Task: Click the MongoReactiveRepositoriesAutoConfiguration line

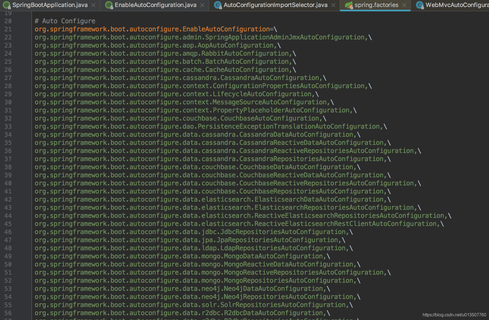Action: (213, 272)
